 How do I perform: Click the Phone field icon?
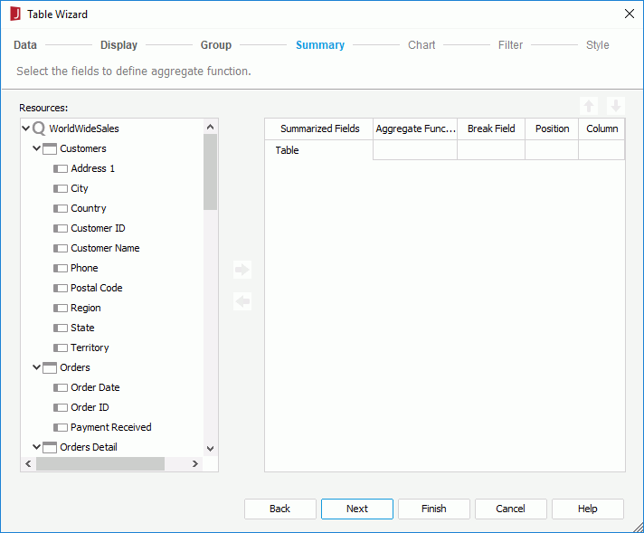coord(61,269)
